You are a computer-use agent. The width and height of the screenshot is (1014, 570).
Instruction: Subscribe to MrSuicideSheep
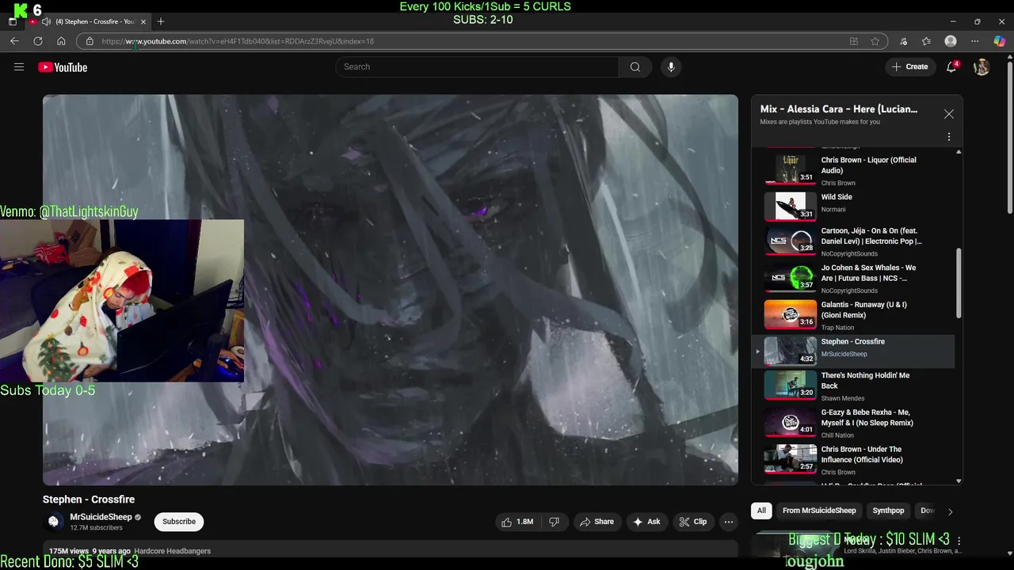(179, 522)
